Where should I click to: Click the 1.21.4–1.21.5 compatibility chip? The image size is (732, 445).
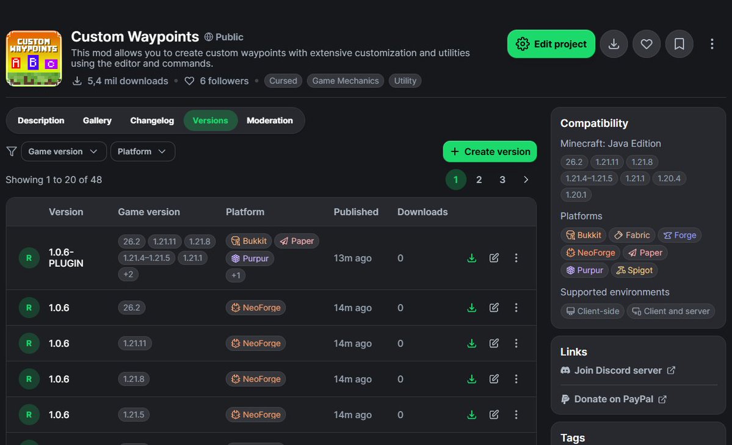[x=589, y=178]
